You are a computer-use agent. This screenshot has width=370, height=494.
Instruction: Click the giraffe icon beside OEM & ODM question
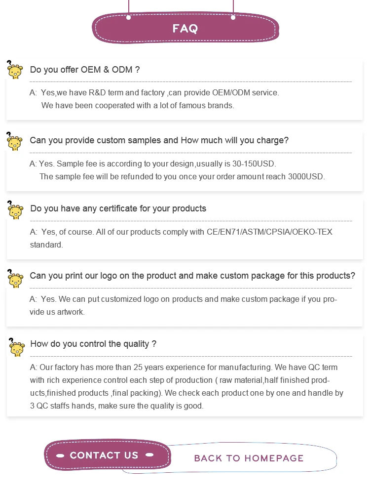[x=15, y=70]
